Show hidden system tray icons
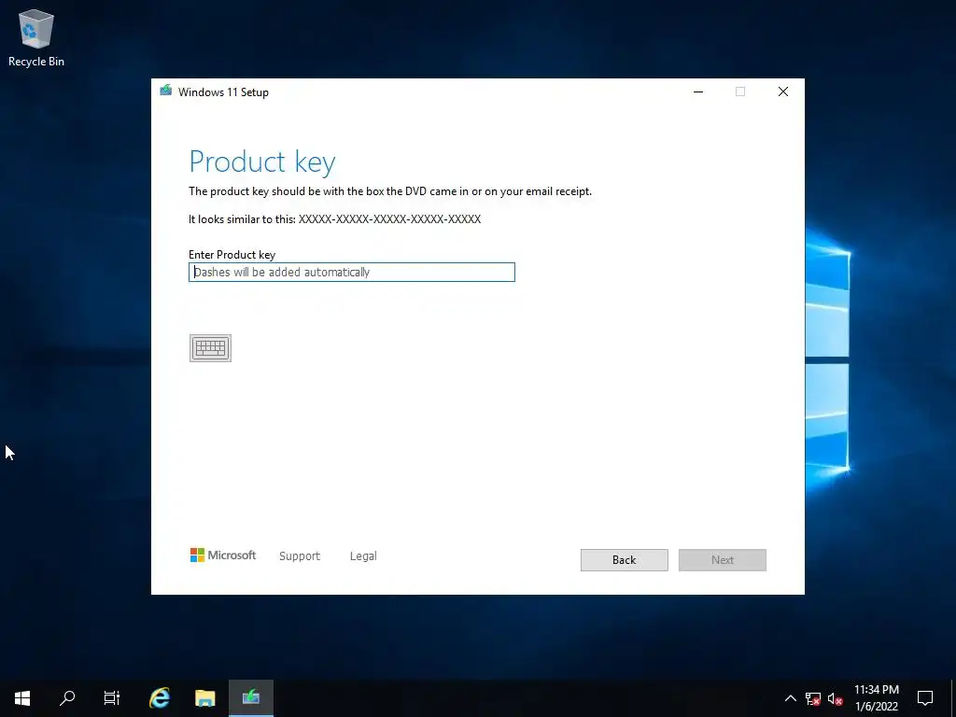This screenshot has height=717, width=956. (x=790, y=698)
